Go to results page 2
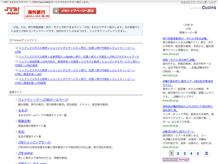This screenshot has width=218, height=164. (x=178, y=153)
